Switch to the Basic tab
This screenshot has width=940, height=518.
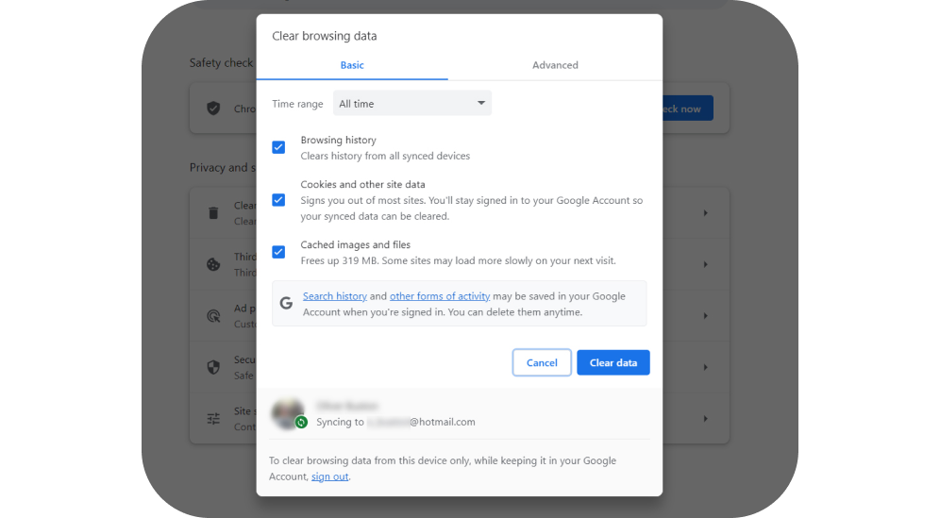point(352,65)
